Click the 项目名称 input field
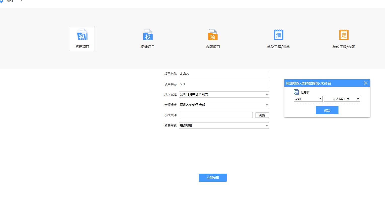Viewport: 385px width, 197px height. point(224,74)
